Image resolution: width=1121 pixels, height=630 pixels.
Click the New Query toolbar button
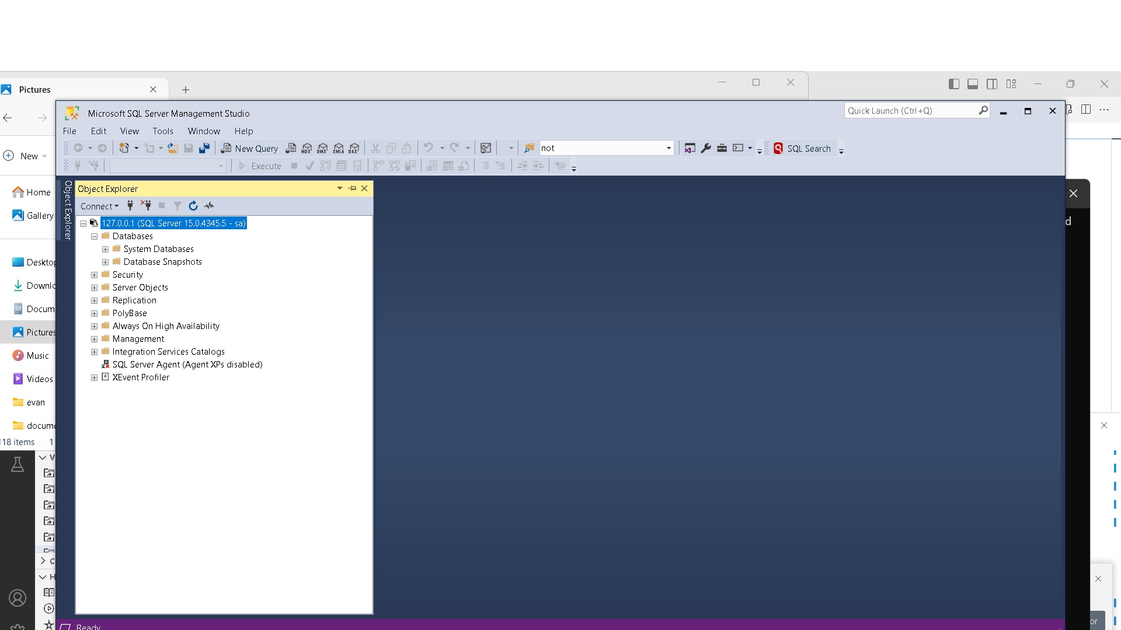coord(249,148)
